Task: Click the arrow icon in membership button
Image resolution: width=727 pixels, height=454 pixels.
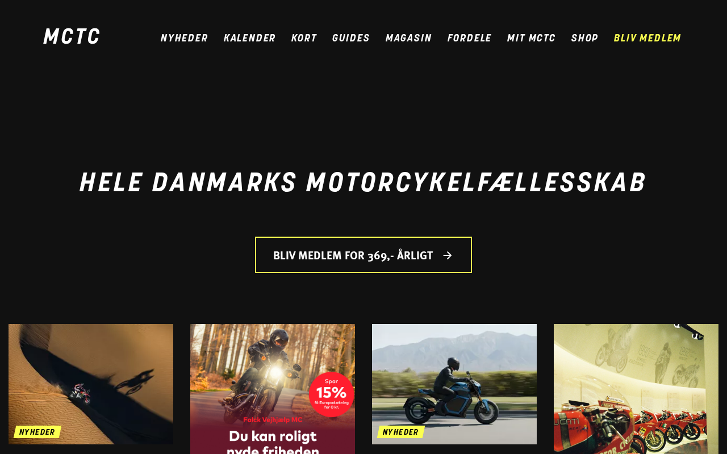Action: (x=448, y=255)
